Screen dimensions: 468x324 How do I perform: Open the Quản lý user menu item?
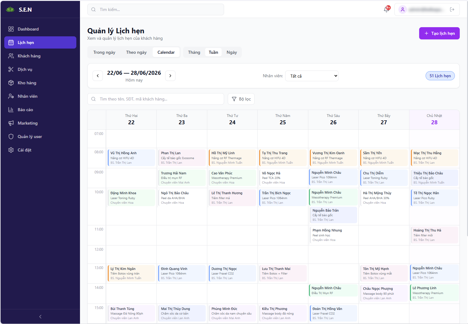[x=40, y=137]
